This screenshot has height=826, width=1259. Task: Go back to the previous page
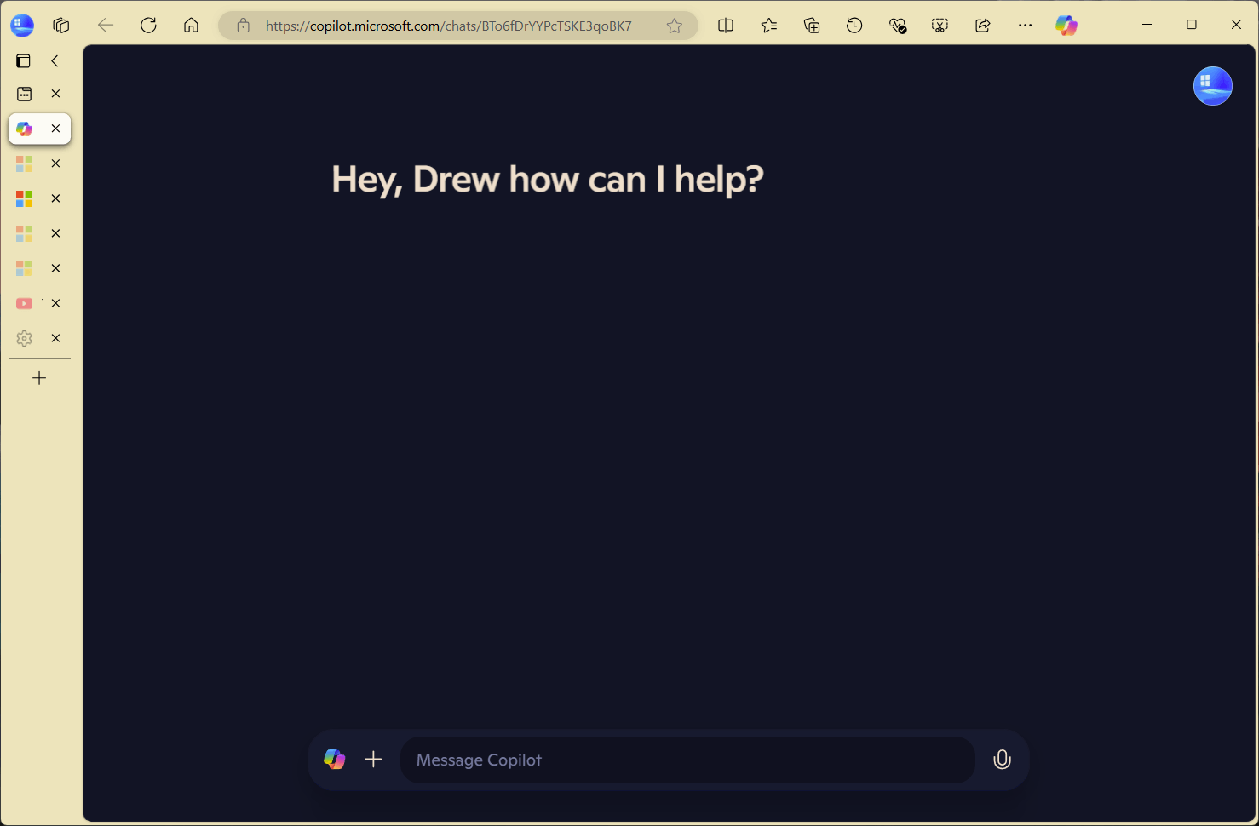pyautogui.click(x=106, y=26)
